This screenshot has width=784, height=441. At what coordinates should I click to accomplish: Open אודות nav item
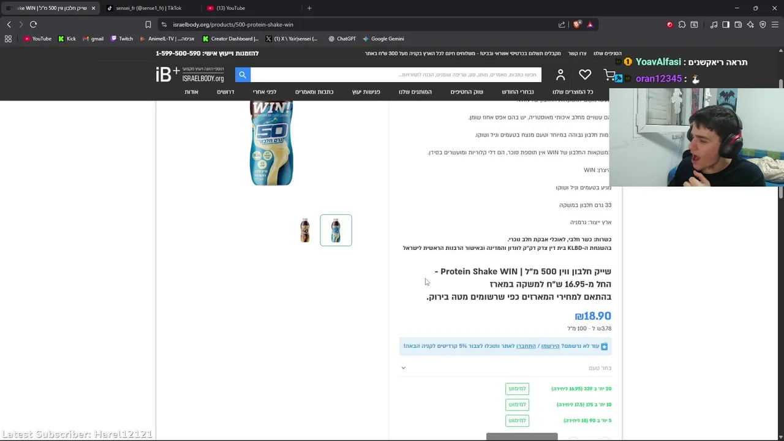click(x=191, y=92)
